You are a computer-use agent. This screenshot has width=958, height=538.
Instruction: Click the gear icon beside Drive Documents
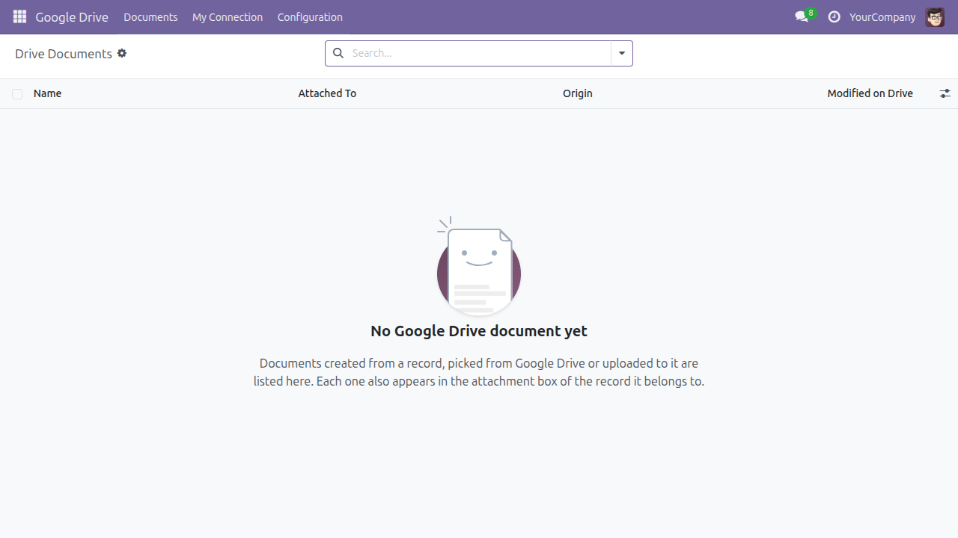click(122, 54)
